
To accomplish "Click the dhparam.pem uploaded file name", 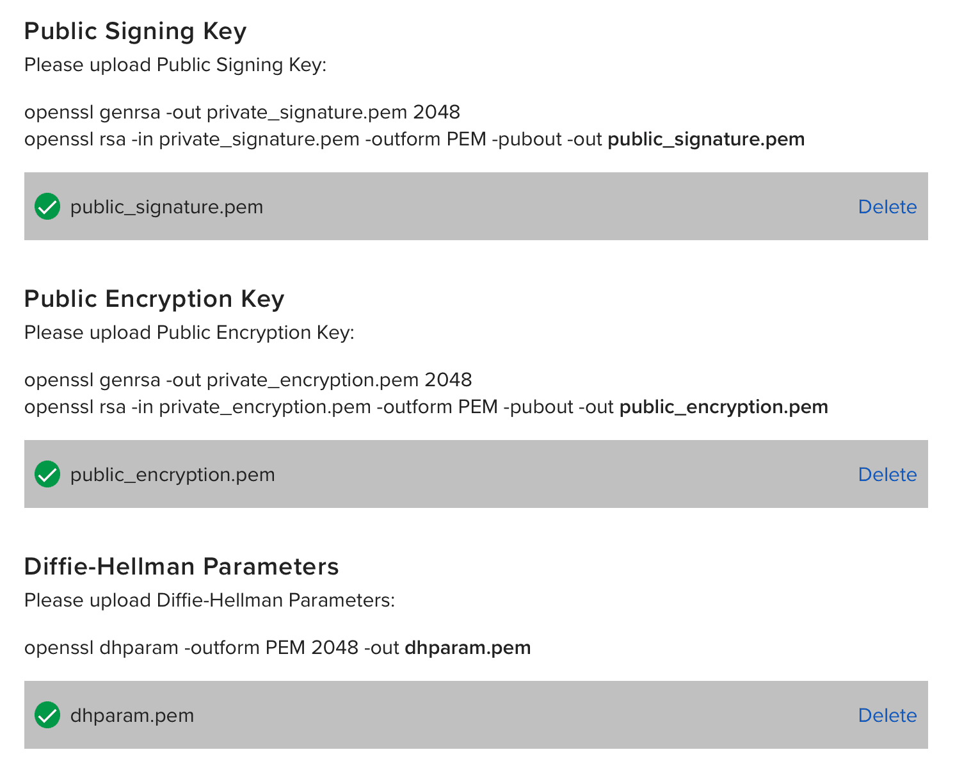I will pyautogui.click(x=132, y=715).
